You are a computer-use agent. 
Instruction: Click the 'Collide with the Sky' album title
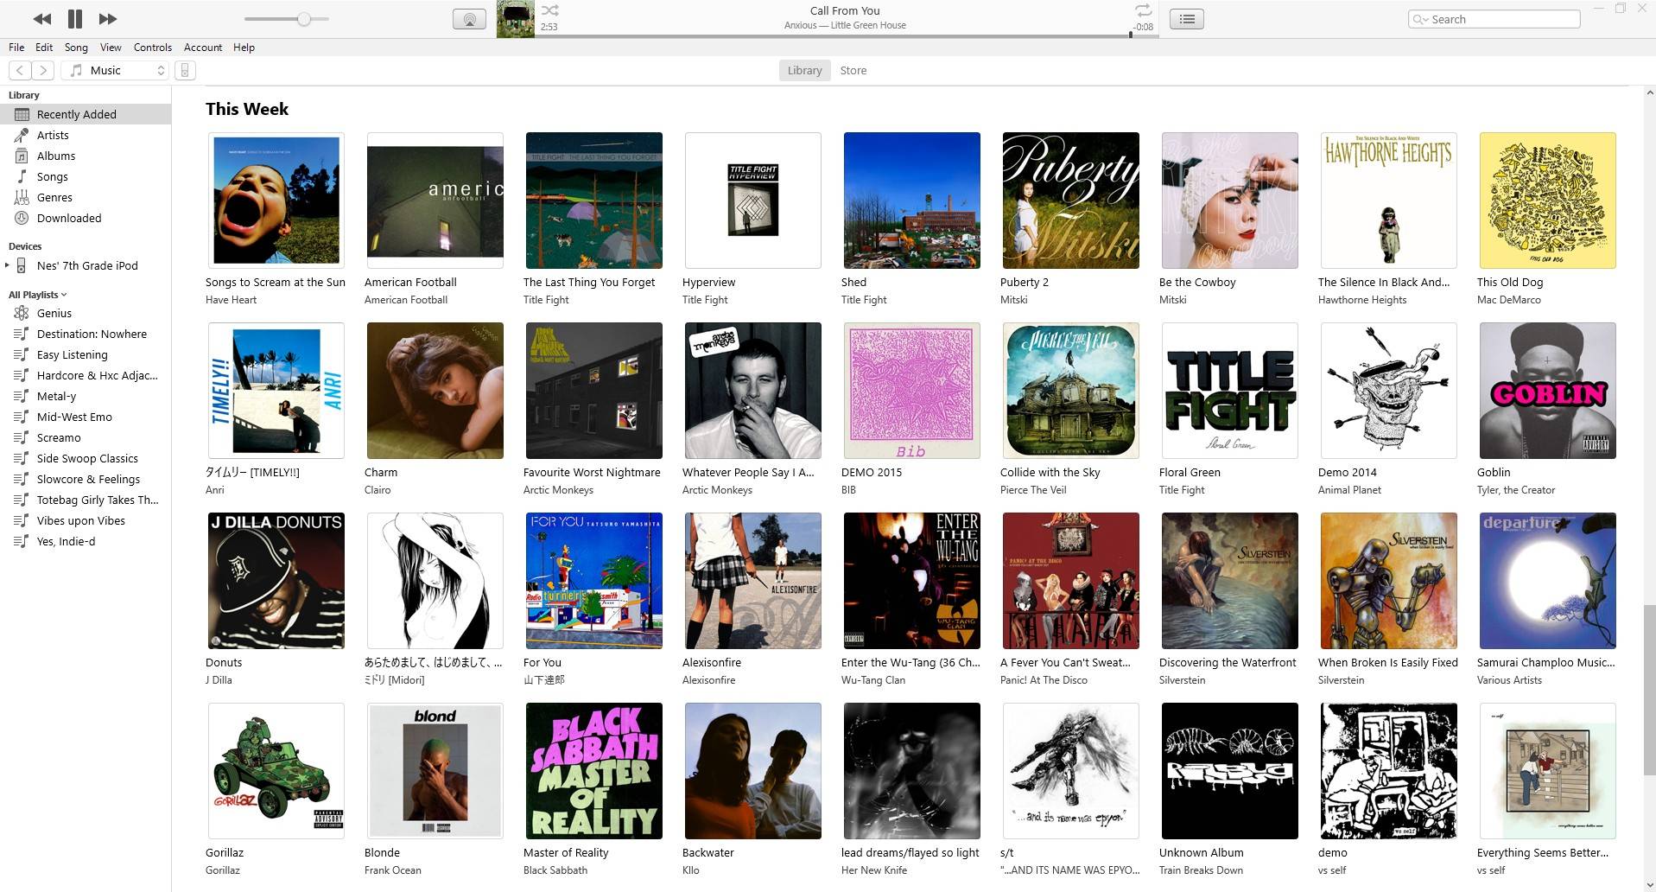click(1050, 473)
